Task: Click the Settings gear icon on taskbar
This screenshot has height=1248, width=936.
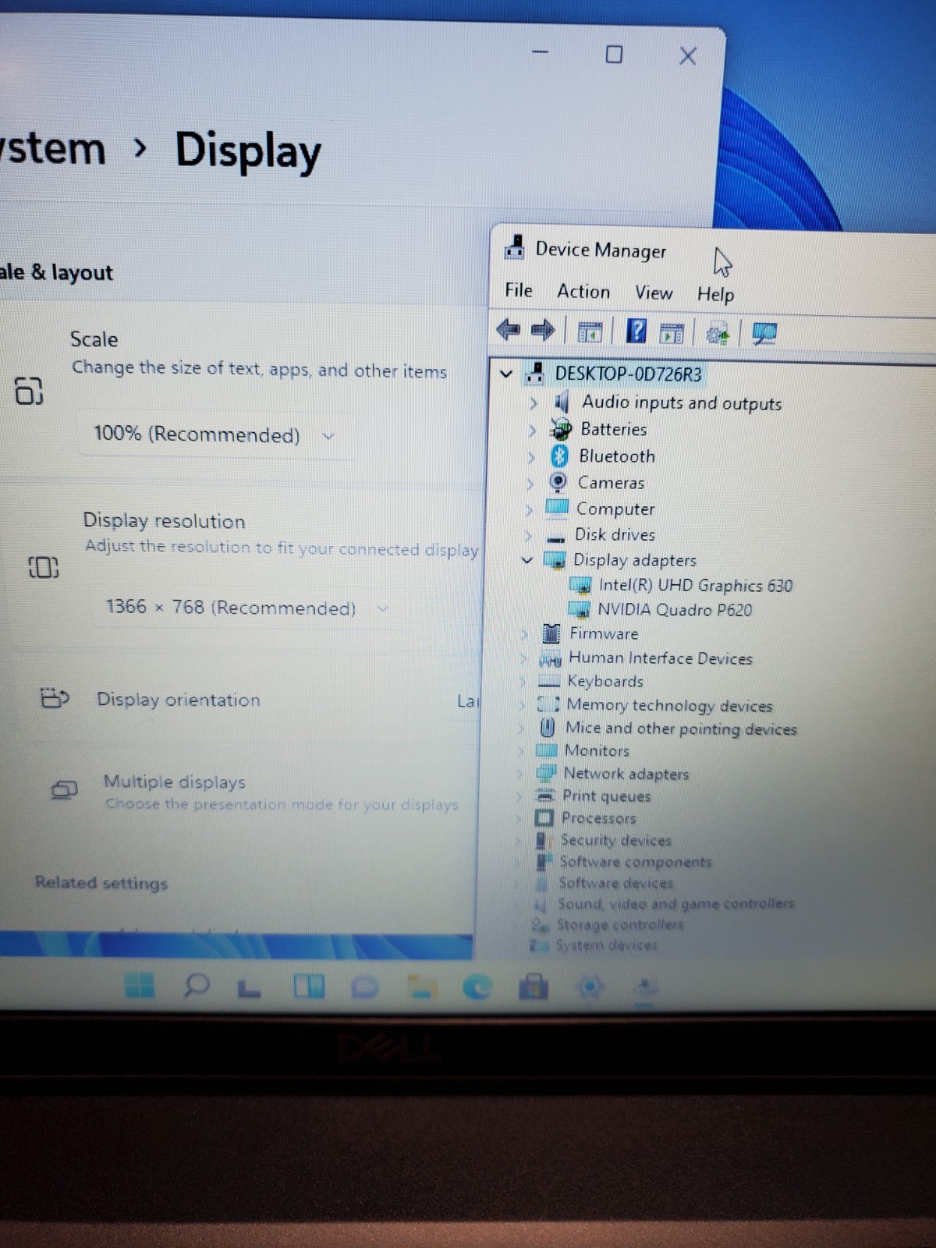Action: click(590, 987)
